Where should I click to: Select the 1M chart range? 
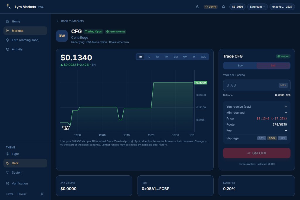tap(166, 57)
